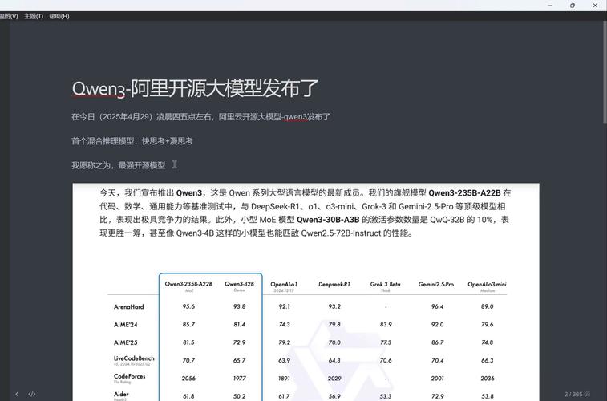This screenshot has height=401, width=607.
Task: Close the editor window
Action: coord(595,6)
